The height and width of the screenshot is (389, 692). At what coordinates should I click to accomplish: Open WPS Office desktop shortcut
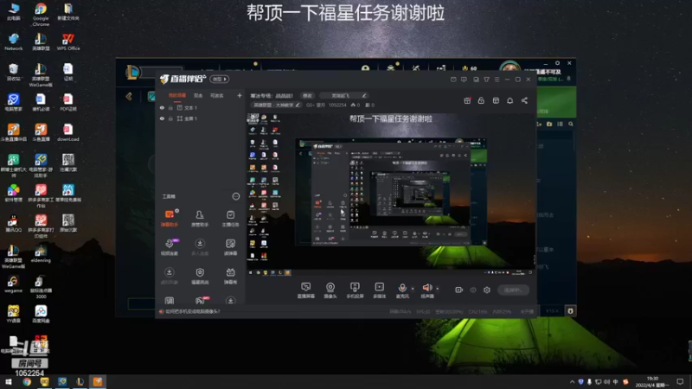point(68,41)
